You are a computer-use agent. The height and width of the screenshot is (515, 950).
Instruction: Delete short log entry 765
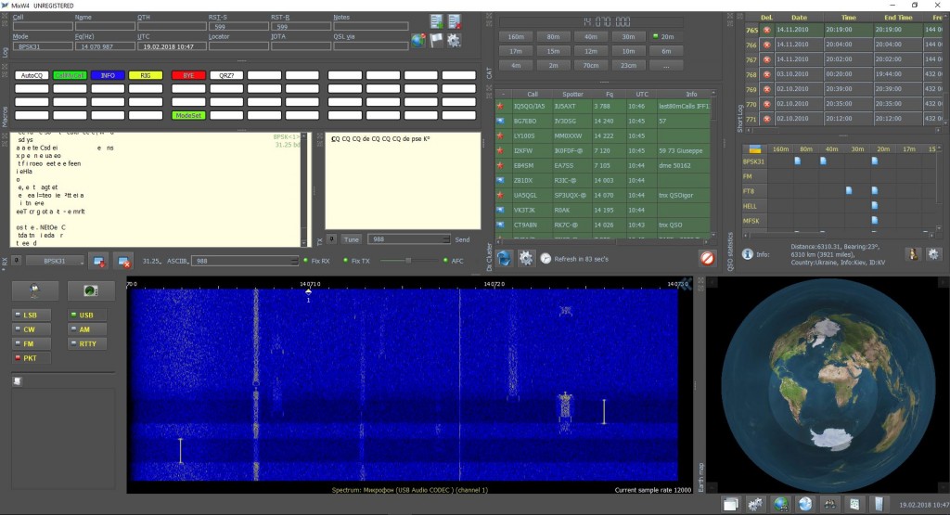tap(766, 30)
